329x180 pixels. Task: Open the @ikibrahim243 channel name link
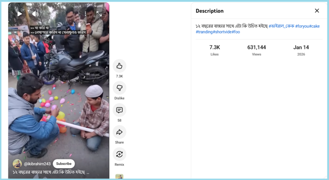click(x=37, y=164)
